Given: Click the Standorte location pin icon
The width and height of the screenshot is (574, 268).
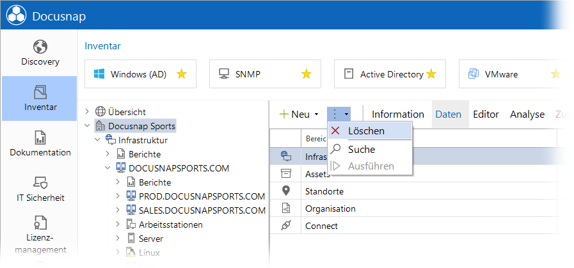Looking at the screenshot, I should (286, 191).
